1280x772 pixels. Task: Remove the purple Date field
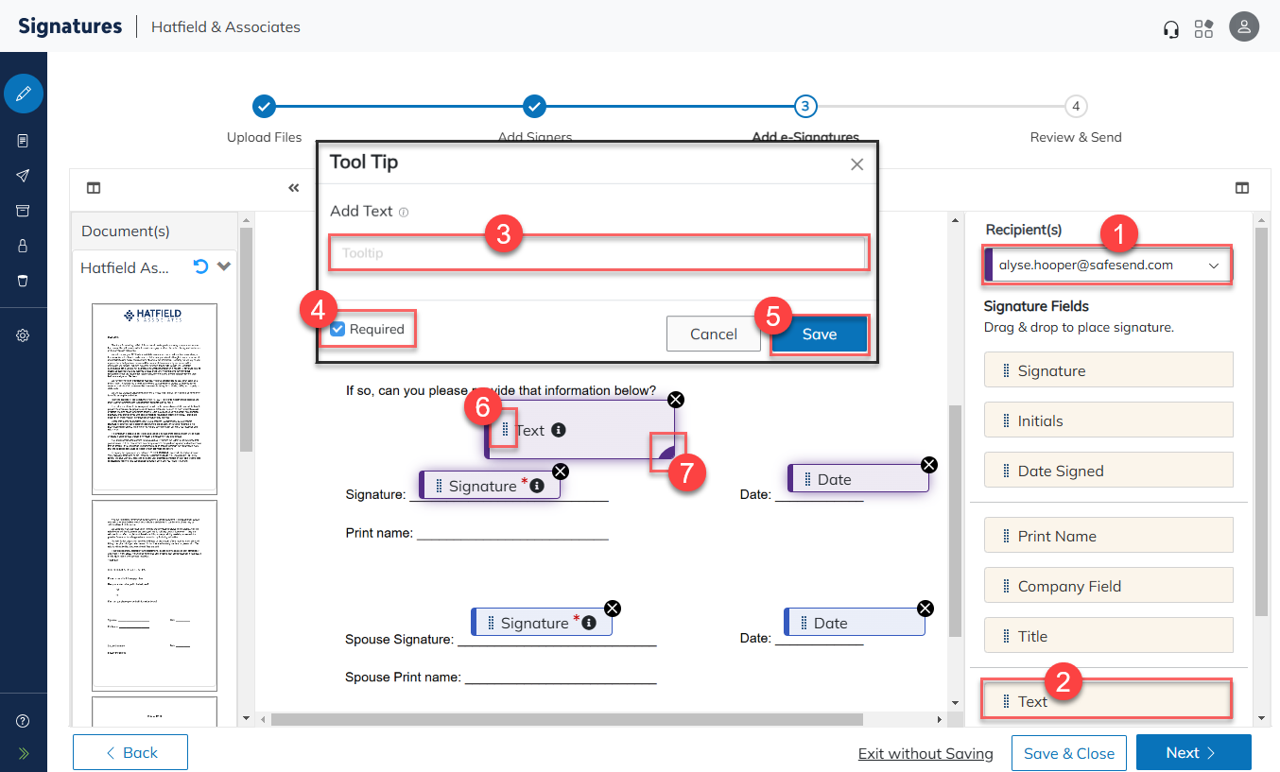[929, 464]
